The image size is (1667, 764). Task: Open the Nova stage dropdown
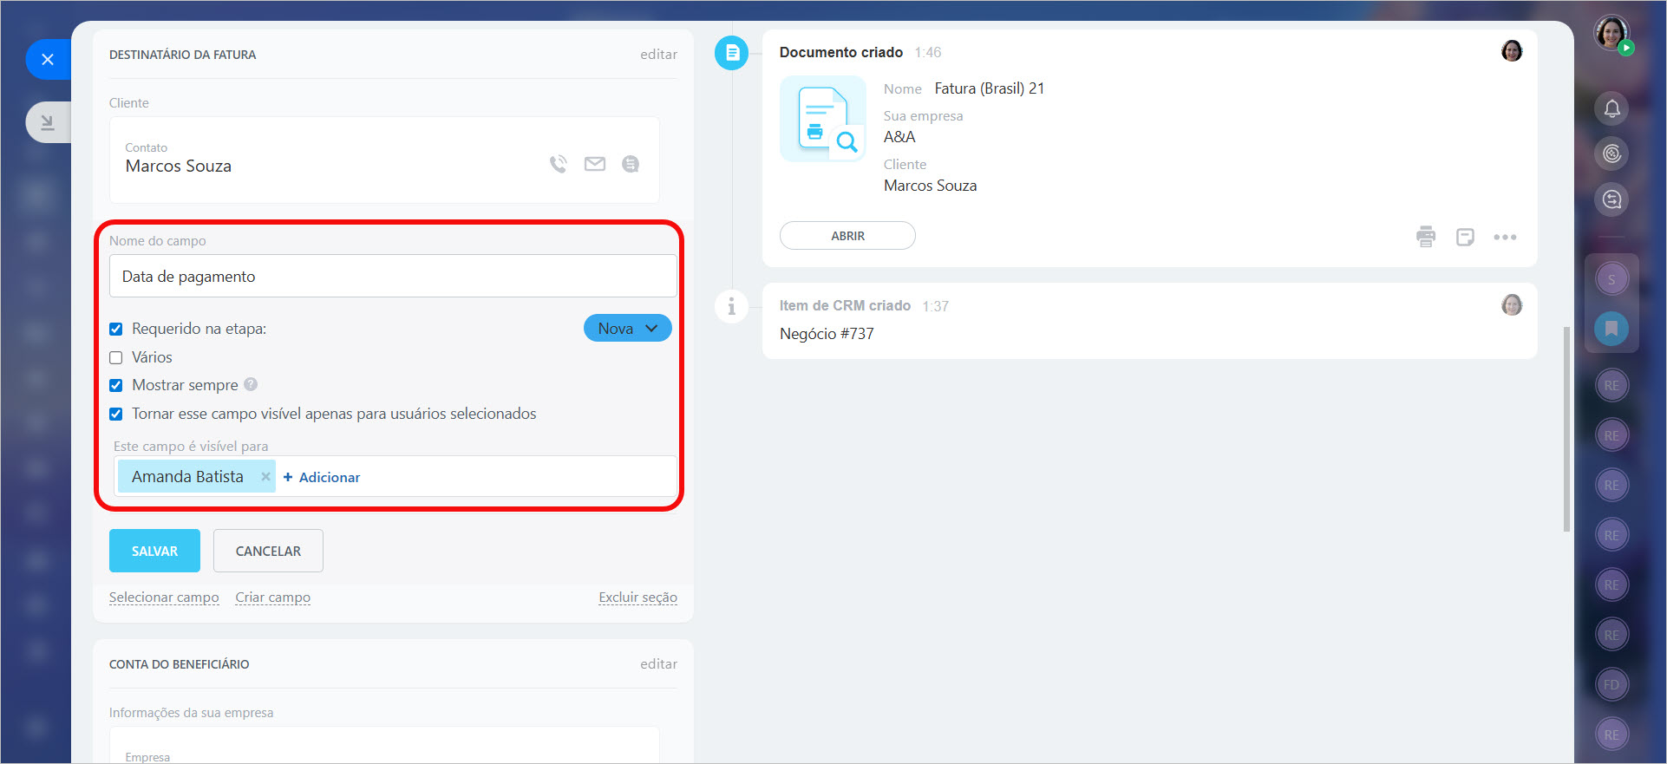coord(628,328)
